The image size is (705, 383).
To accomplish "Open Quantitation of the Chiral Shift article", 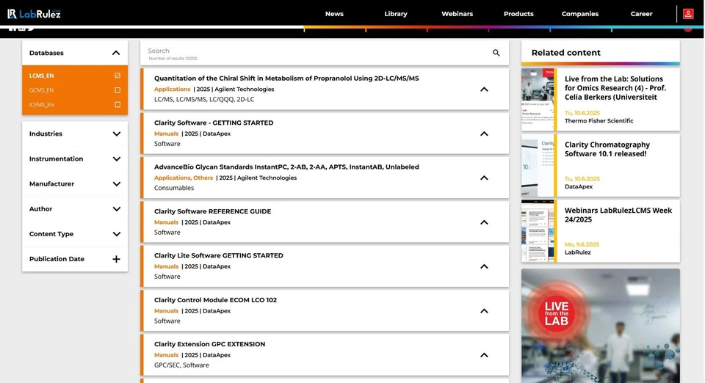I will [x=286, y=78].
